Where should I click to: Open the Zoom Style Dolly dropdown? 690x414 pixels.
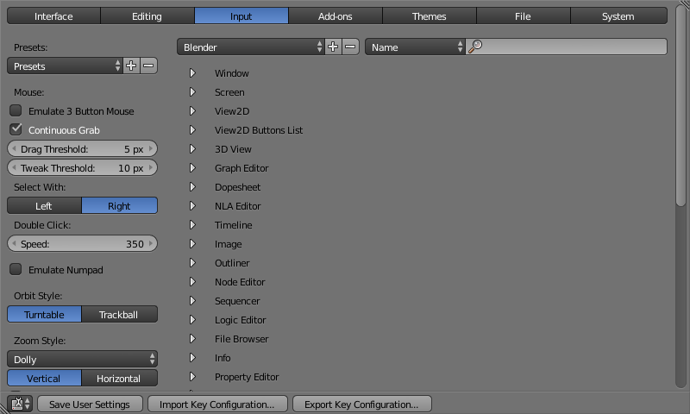tap(82, 360)
